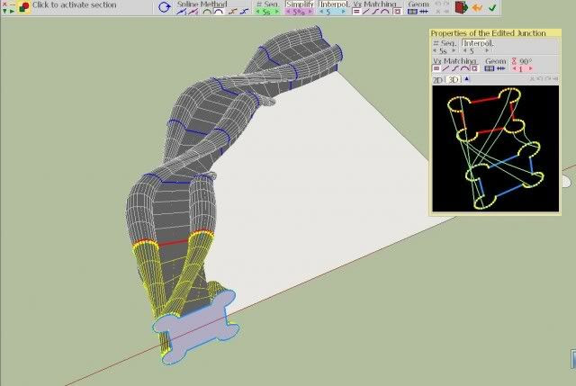Image resolution: width=576 pixels, height=386 pixels.
Task: Click Geom arrows icon in properties panel
Action: point(500,68)
